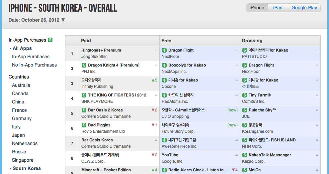The height and width of the screenshot is (174, 329).
Task: Select South Korea in the countries list
Action: tap(27, 168)
